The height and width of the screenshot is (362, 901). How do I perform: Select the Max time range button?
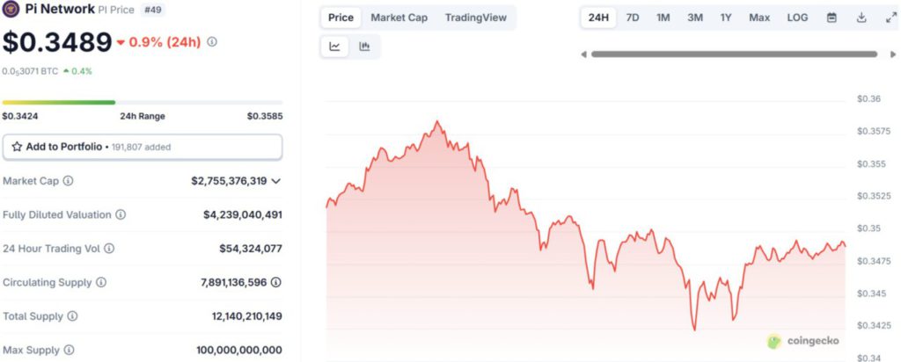pos(759,18)
